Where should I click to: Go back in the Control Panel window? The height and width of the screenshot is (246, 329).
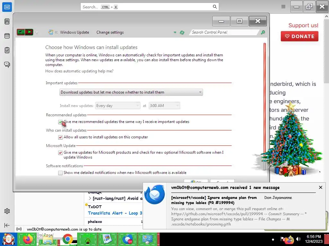21,32
